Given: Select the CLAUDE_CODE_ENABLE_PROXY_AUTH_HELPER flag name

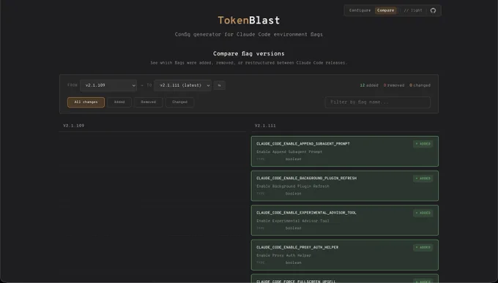Looking at the screenshot, I should click(297, 247).
